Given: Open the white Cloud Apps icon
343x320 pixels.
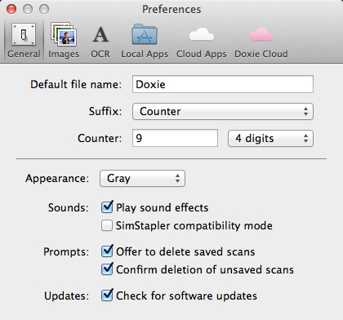Looking at the screenshot, I should coord(202,34).
